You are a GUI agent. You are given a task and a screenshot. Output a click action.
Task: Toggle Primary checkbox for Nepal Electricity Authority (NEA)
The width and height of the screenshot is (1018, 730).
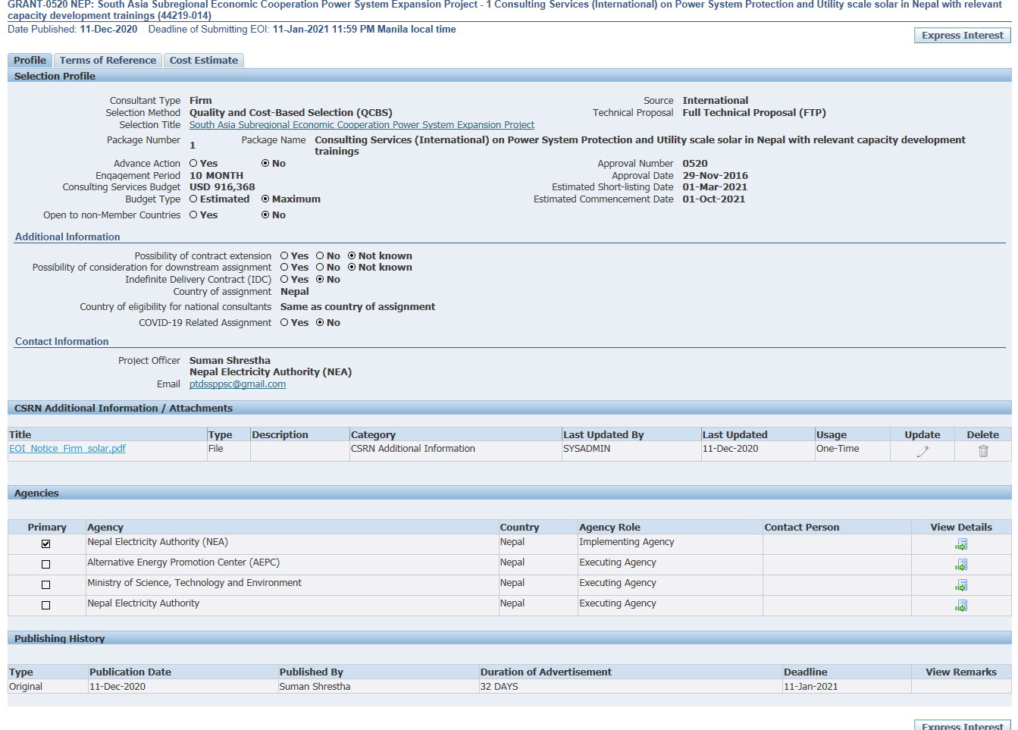click(46, 544)
